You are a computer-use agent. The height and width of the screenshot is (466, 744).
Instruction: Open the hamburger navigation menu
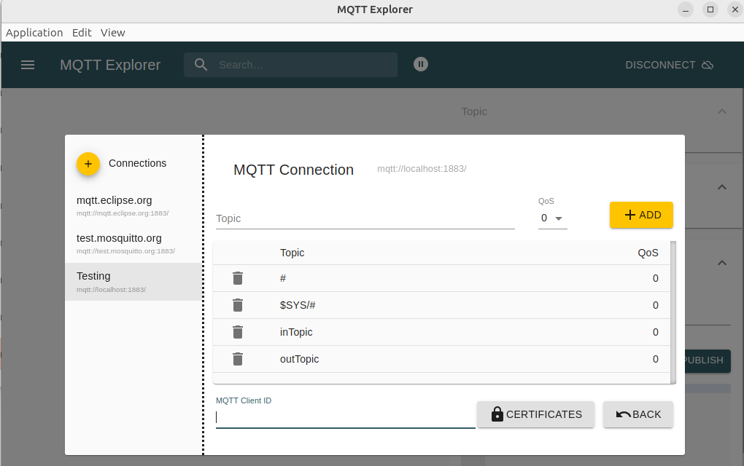(28, 65)
